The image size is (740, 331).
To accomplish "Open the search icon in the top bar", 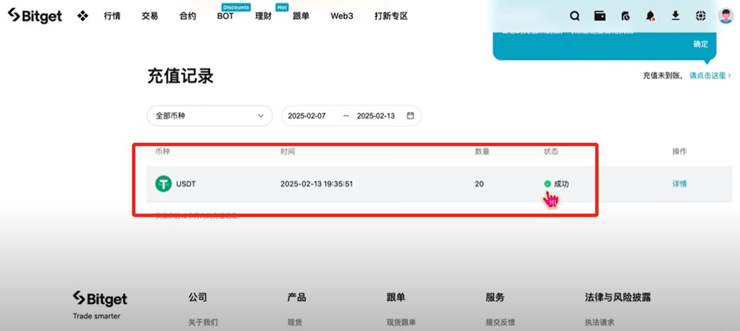I will tap(575, 16).
